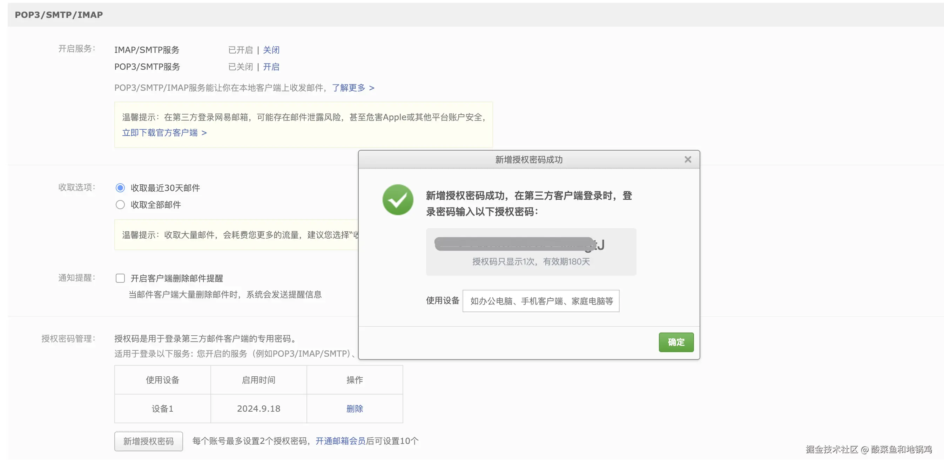Viewport: 944px width, 466px height.
Task: Click the green checkmark success icon
Action: point(398,199)
